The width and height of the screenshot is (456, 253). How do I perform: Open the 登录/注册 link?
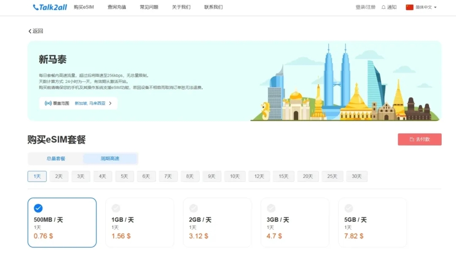click(x=365, y=7)
